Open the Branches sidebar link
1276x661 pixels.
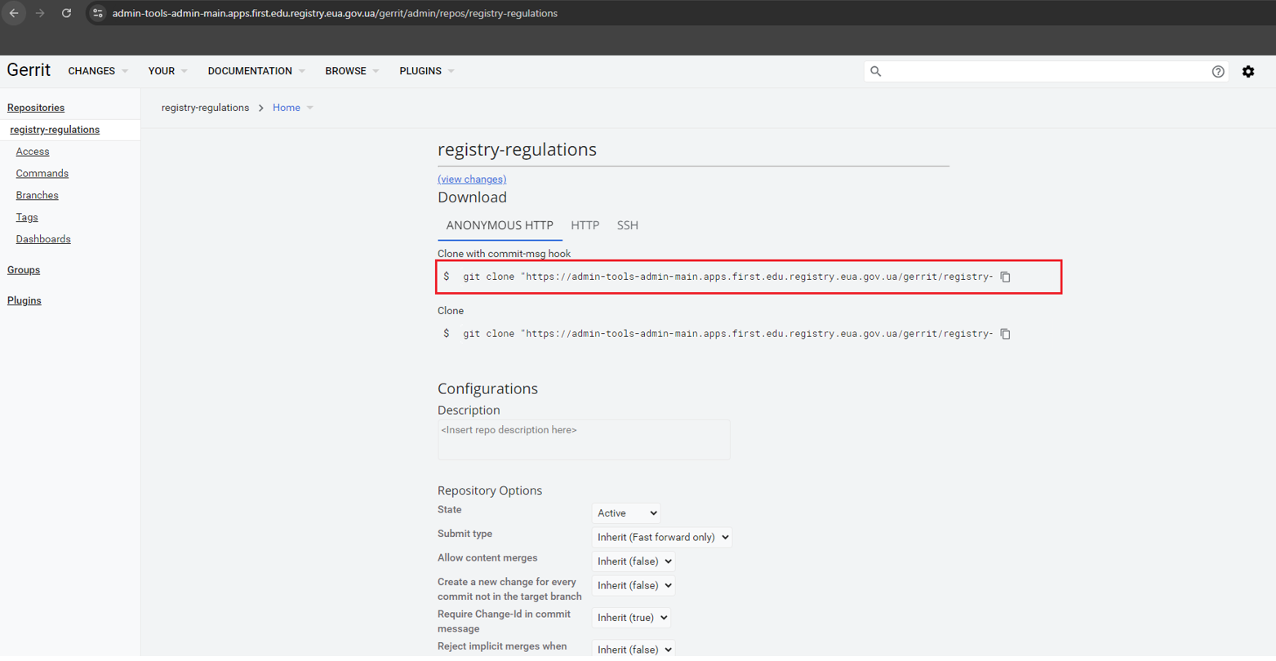(x=38, y=195)
